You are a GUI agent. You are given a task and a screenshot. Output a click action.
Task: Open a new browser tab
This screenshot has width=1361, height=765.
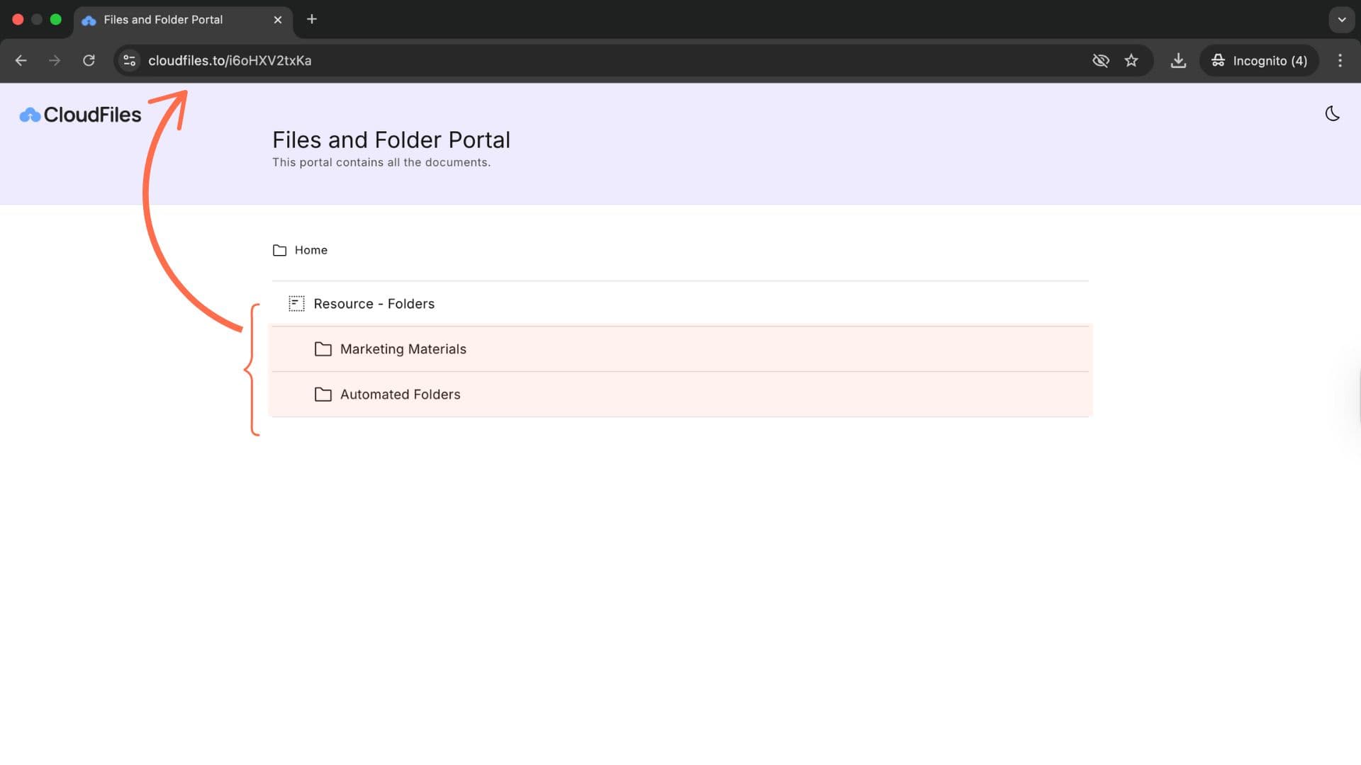pos(312,20)
